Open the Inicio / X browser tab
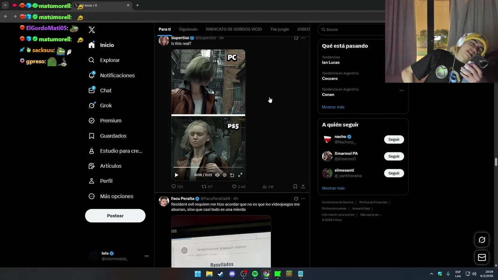This screenshot has height=280, width=498. coord(102,5)
